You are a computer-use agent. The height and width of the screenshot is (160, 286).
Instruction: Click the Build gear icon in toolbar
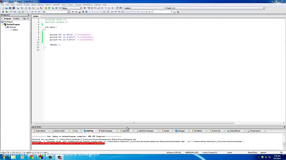(46, 8)
